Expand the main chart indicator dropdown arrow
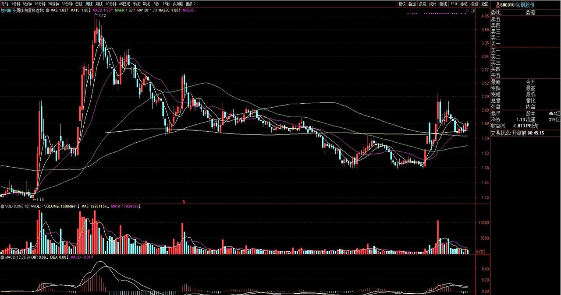This screenshot has height=295, width=561. [47, 10]
